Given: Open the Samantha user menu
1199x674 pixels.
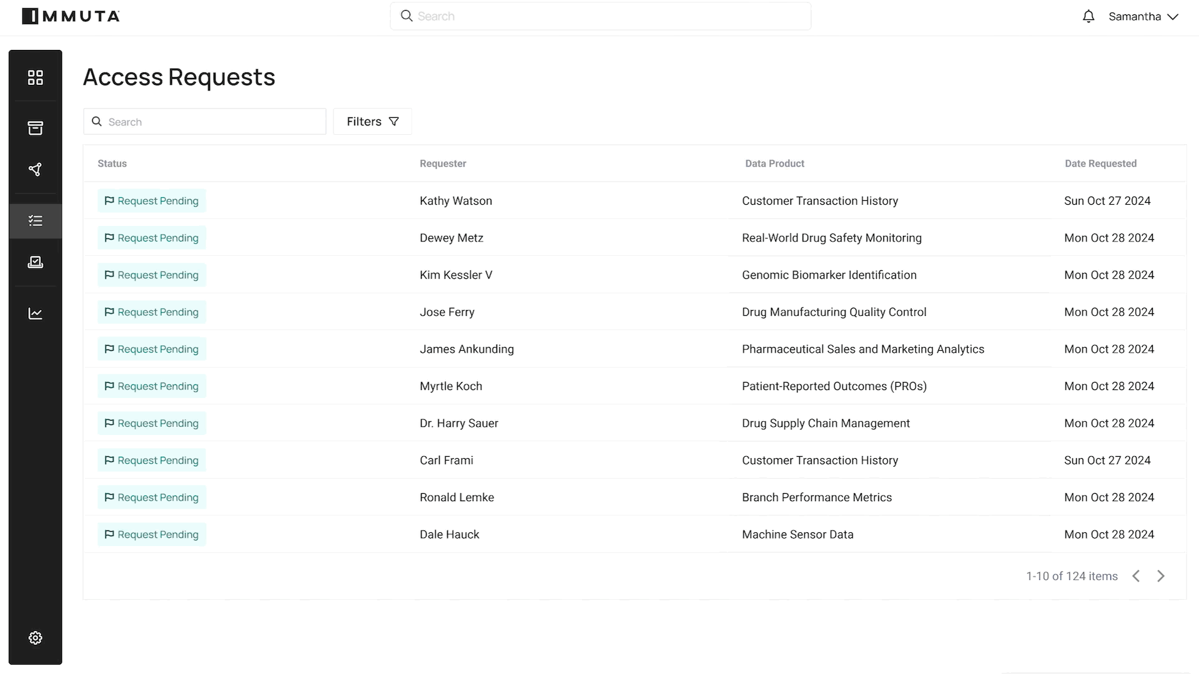Looking at the screenshot, I should pos(1143,17).
